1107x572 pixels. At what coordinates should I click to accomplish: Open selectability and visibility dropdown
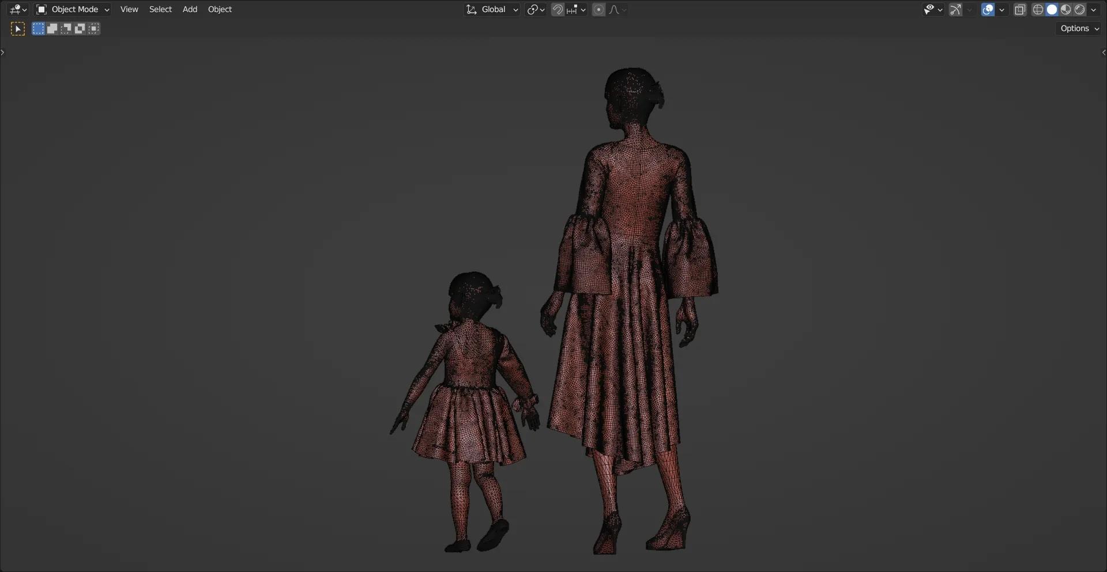[933, 9]
